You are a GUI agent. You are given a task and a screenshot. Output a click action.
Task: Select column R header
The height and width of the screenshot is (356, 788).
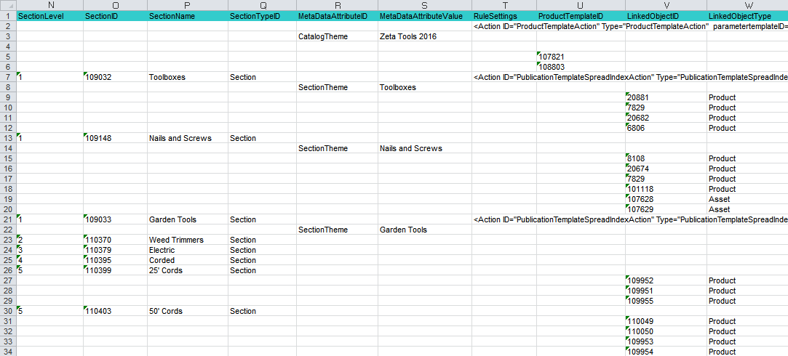337,5
